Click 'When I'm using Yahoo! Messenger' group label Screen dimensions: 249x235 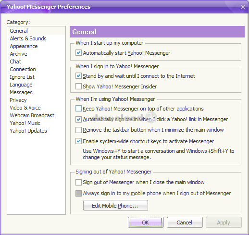pos(115,99)
